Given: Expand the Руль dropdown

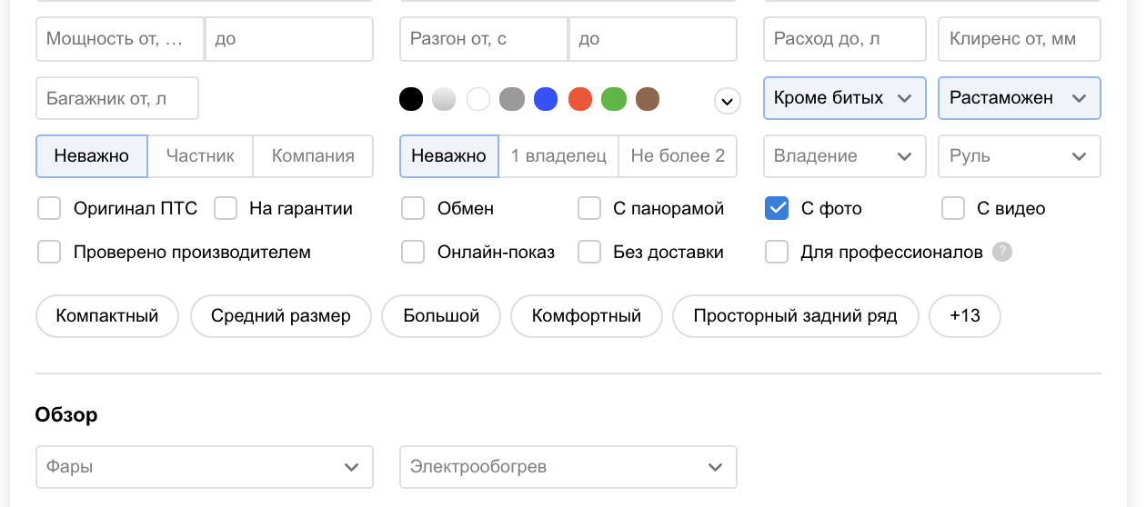Looking at the screenshot, I should (1020, 156).
